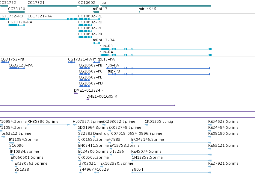Select EST HL07927.5prime

pos(75,125)
